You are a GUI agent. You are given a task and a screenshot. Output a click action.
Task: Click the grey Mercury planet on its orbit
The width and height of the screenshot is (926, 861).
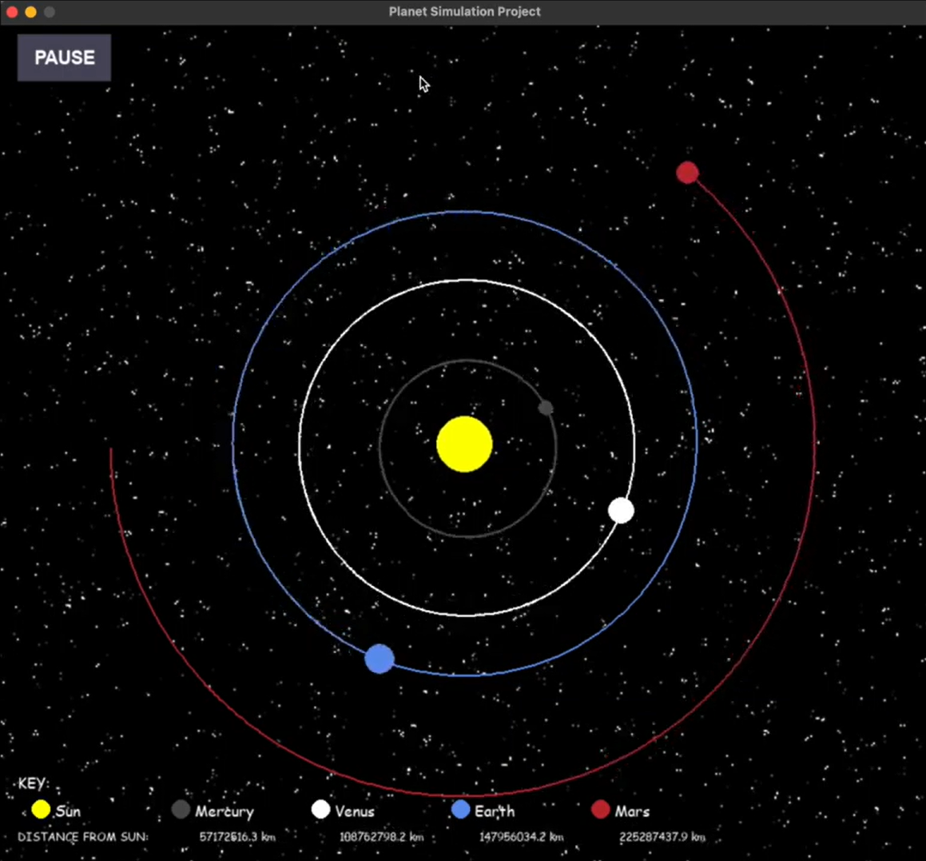click(546, 408)
